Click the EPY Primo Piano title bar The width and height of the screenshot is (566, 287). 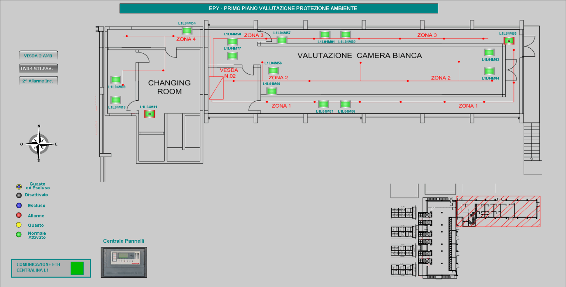pos(279,8)
